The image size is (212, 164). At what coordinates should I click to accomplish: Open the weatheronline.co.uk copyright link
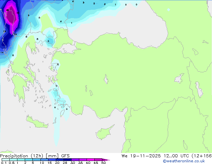[184, 161]
